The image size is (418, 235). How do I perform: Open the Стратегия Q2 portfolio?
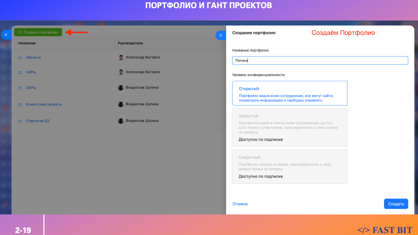coord(38,121)
